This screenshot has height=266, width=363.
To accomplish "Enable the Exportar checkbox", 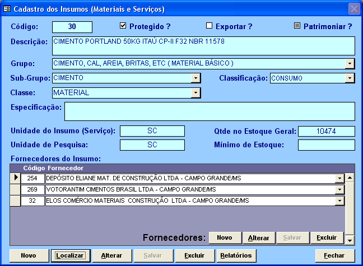I will tap(210, 26).
